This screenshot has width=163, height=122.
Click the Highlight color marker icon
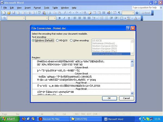129,18
